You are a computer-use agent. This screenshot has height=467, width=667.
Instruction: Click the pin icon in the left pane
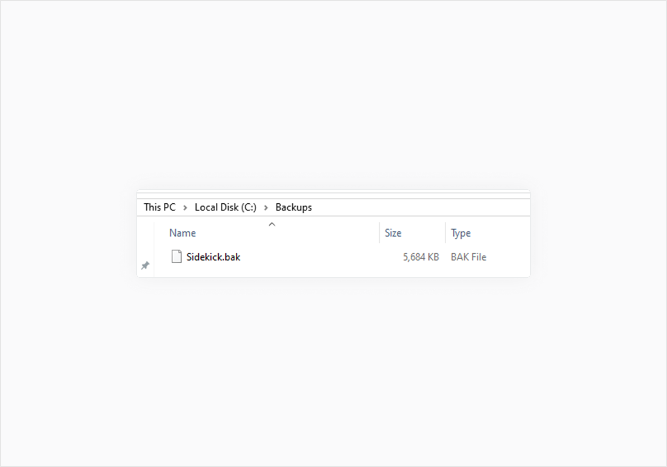(x=145, y=265)
